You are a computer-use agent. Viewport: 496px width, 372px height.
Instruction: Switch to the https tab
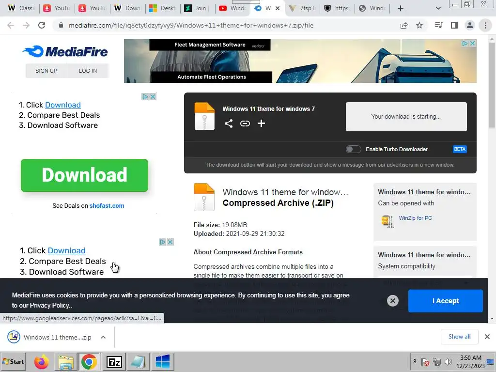pos(337,8)
